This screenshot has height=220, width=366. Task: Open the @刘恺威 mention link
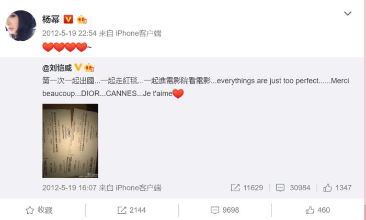[57, 68]
